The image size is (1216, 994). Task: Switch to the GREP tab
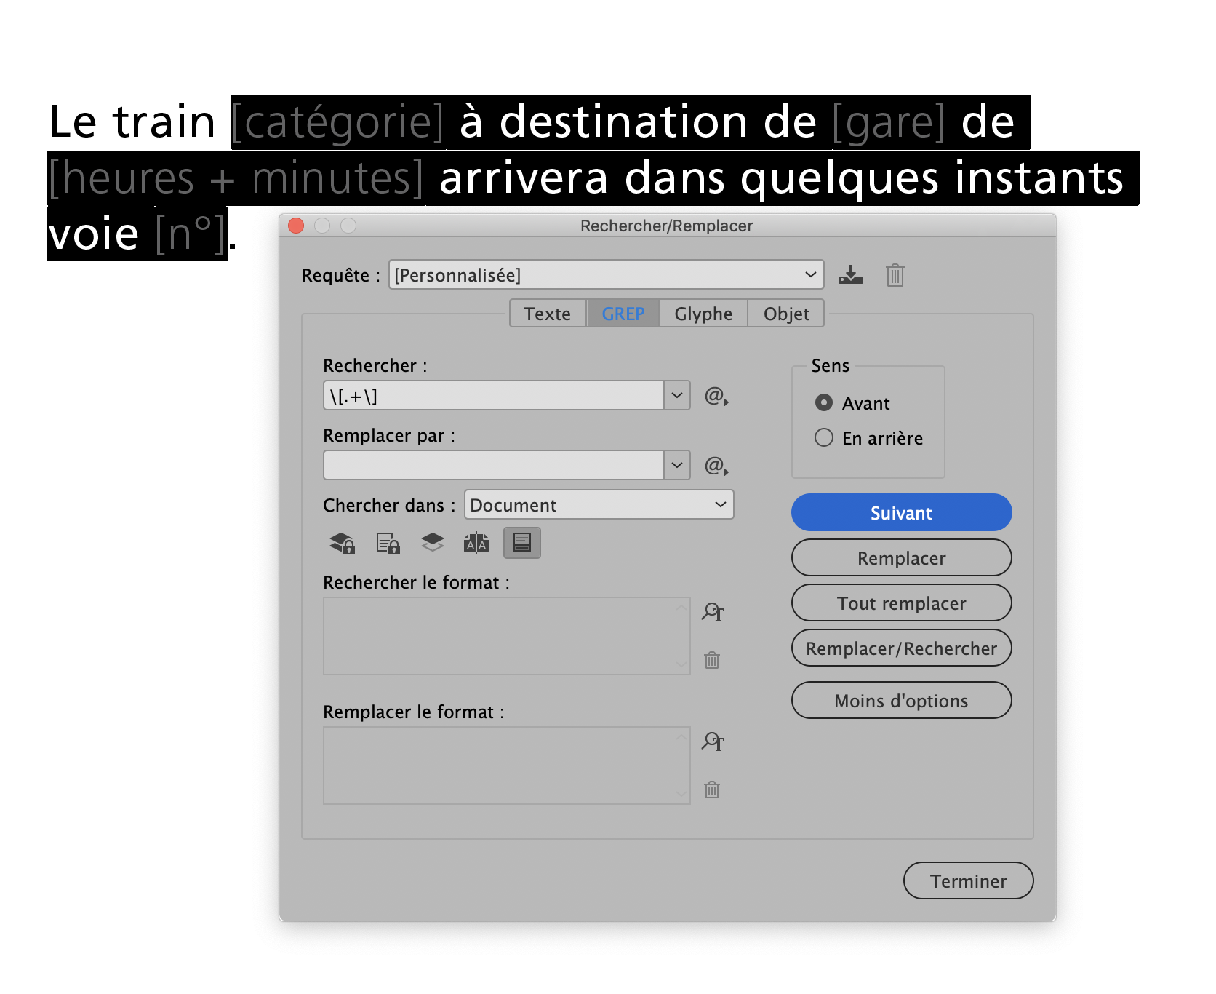(623, 314)
